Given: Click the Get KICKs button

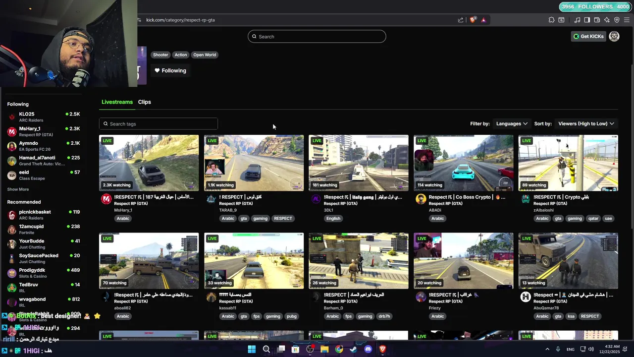Looking at the screenshot, I should [588, 36].
